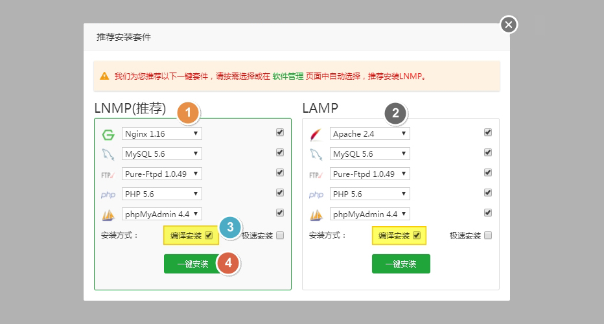This screenshot has height=324, width=604.
Task: Click the phpMyAdmin sailboat icon in LAMP
Action: [316, 215]
